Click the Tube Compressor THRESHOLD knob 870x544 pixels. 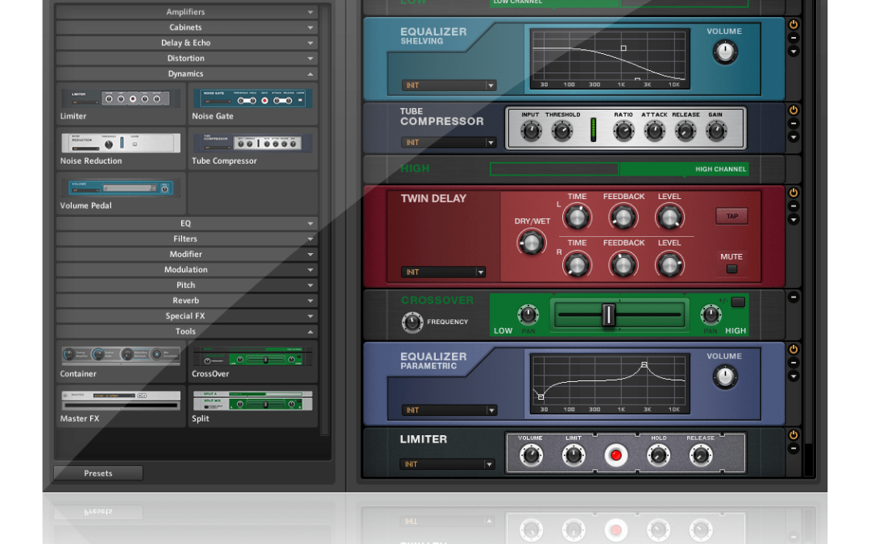coord(562,131)
